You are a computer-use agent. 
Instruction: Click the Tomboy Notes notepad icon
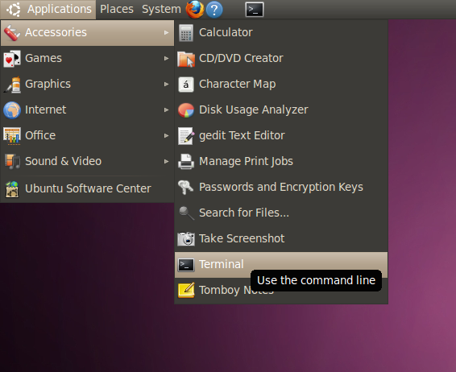186,290
